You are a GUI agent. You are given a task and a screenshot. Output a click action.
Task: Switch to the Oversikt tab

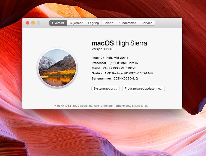[x=58, y=23]
